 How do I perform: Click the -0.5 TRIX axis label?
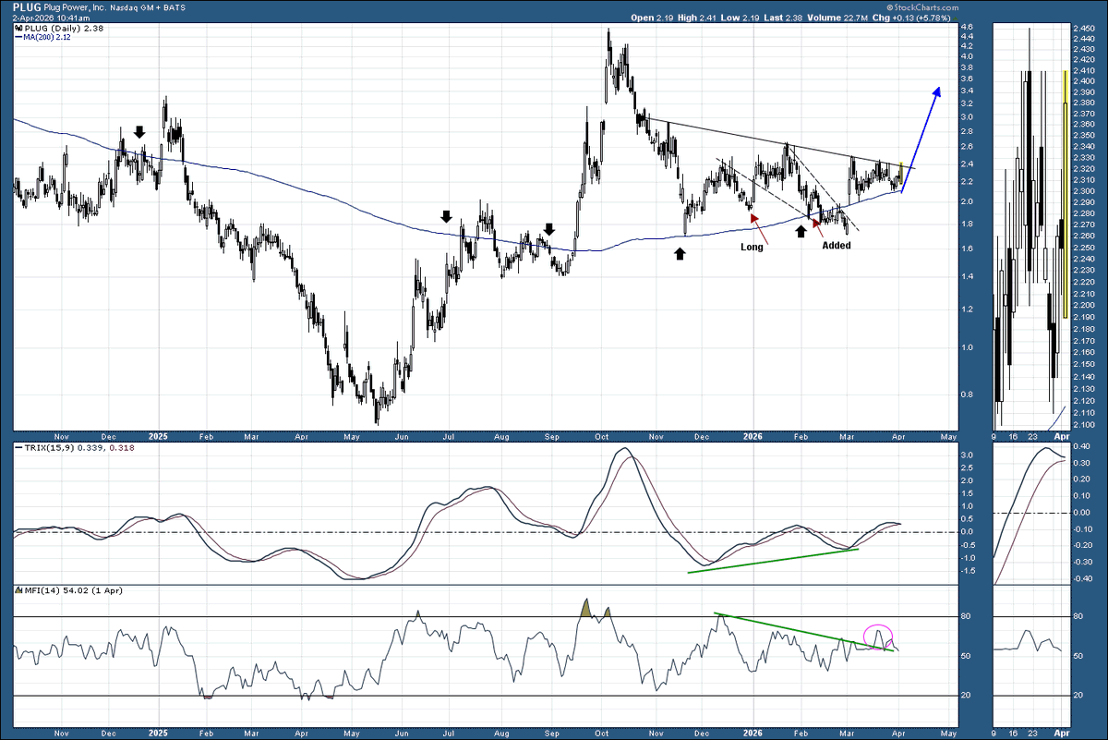[x=968, y=545]
